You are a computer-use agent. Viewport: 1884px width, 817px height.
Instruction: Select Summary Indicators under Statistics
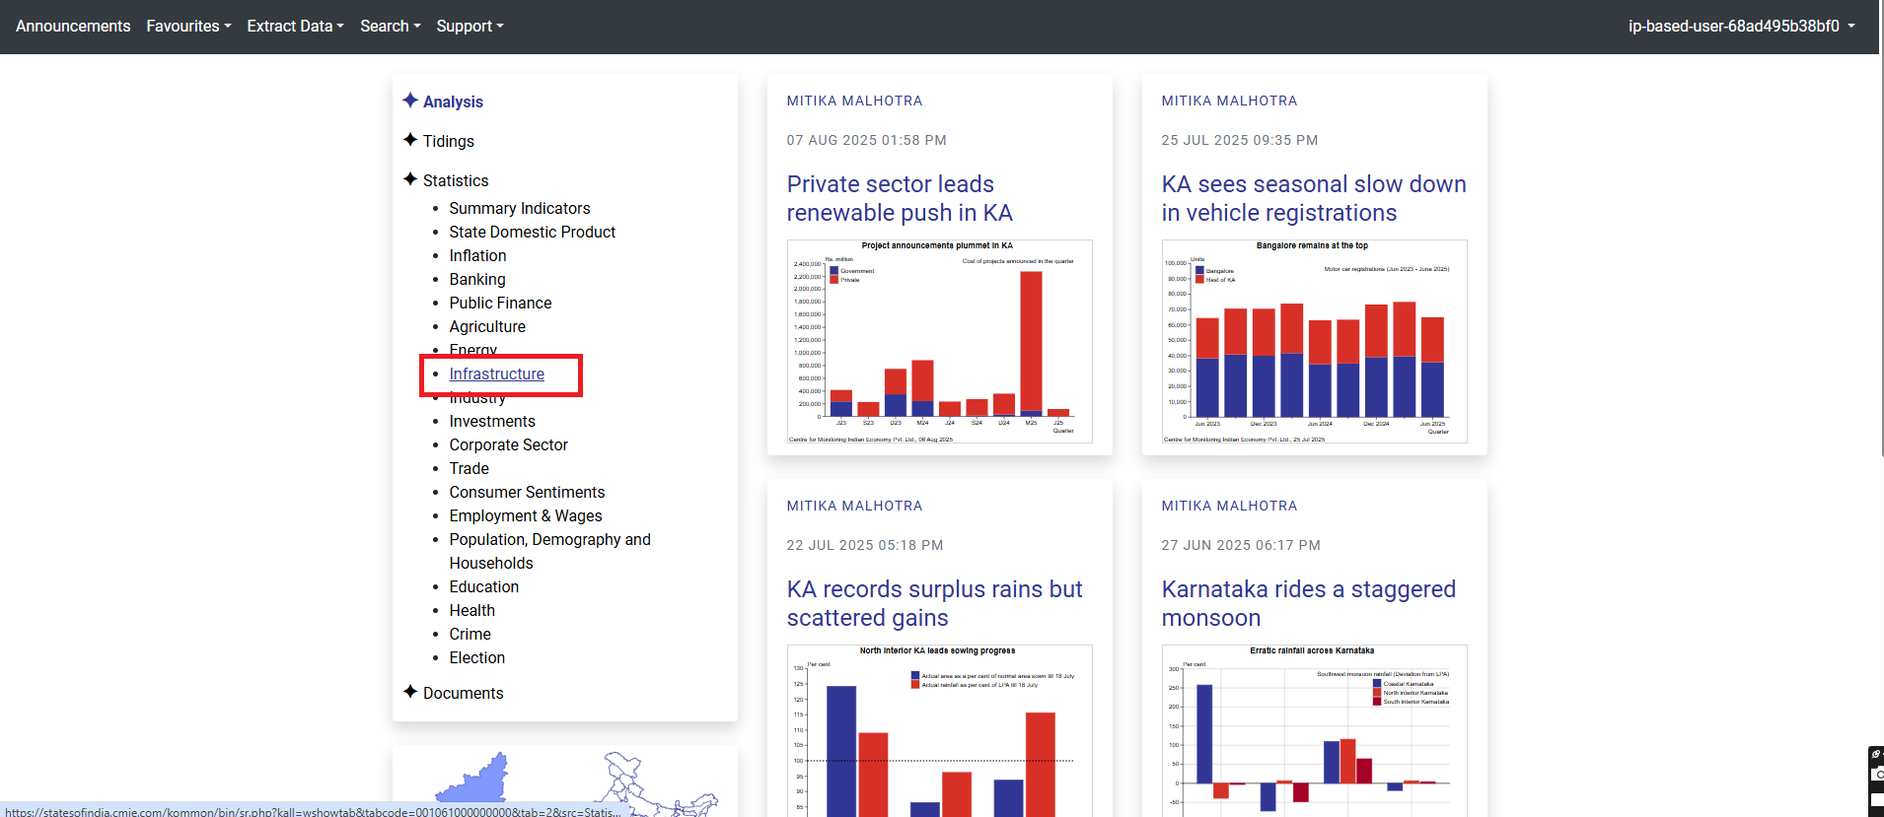[x=519, y=209]
